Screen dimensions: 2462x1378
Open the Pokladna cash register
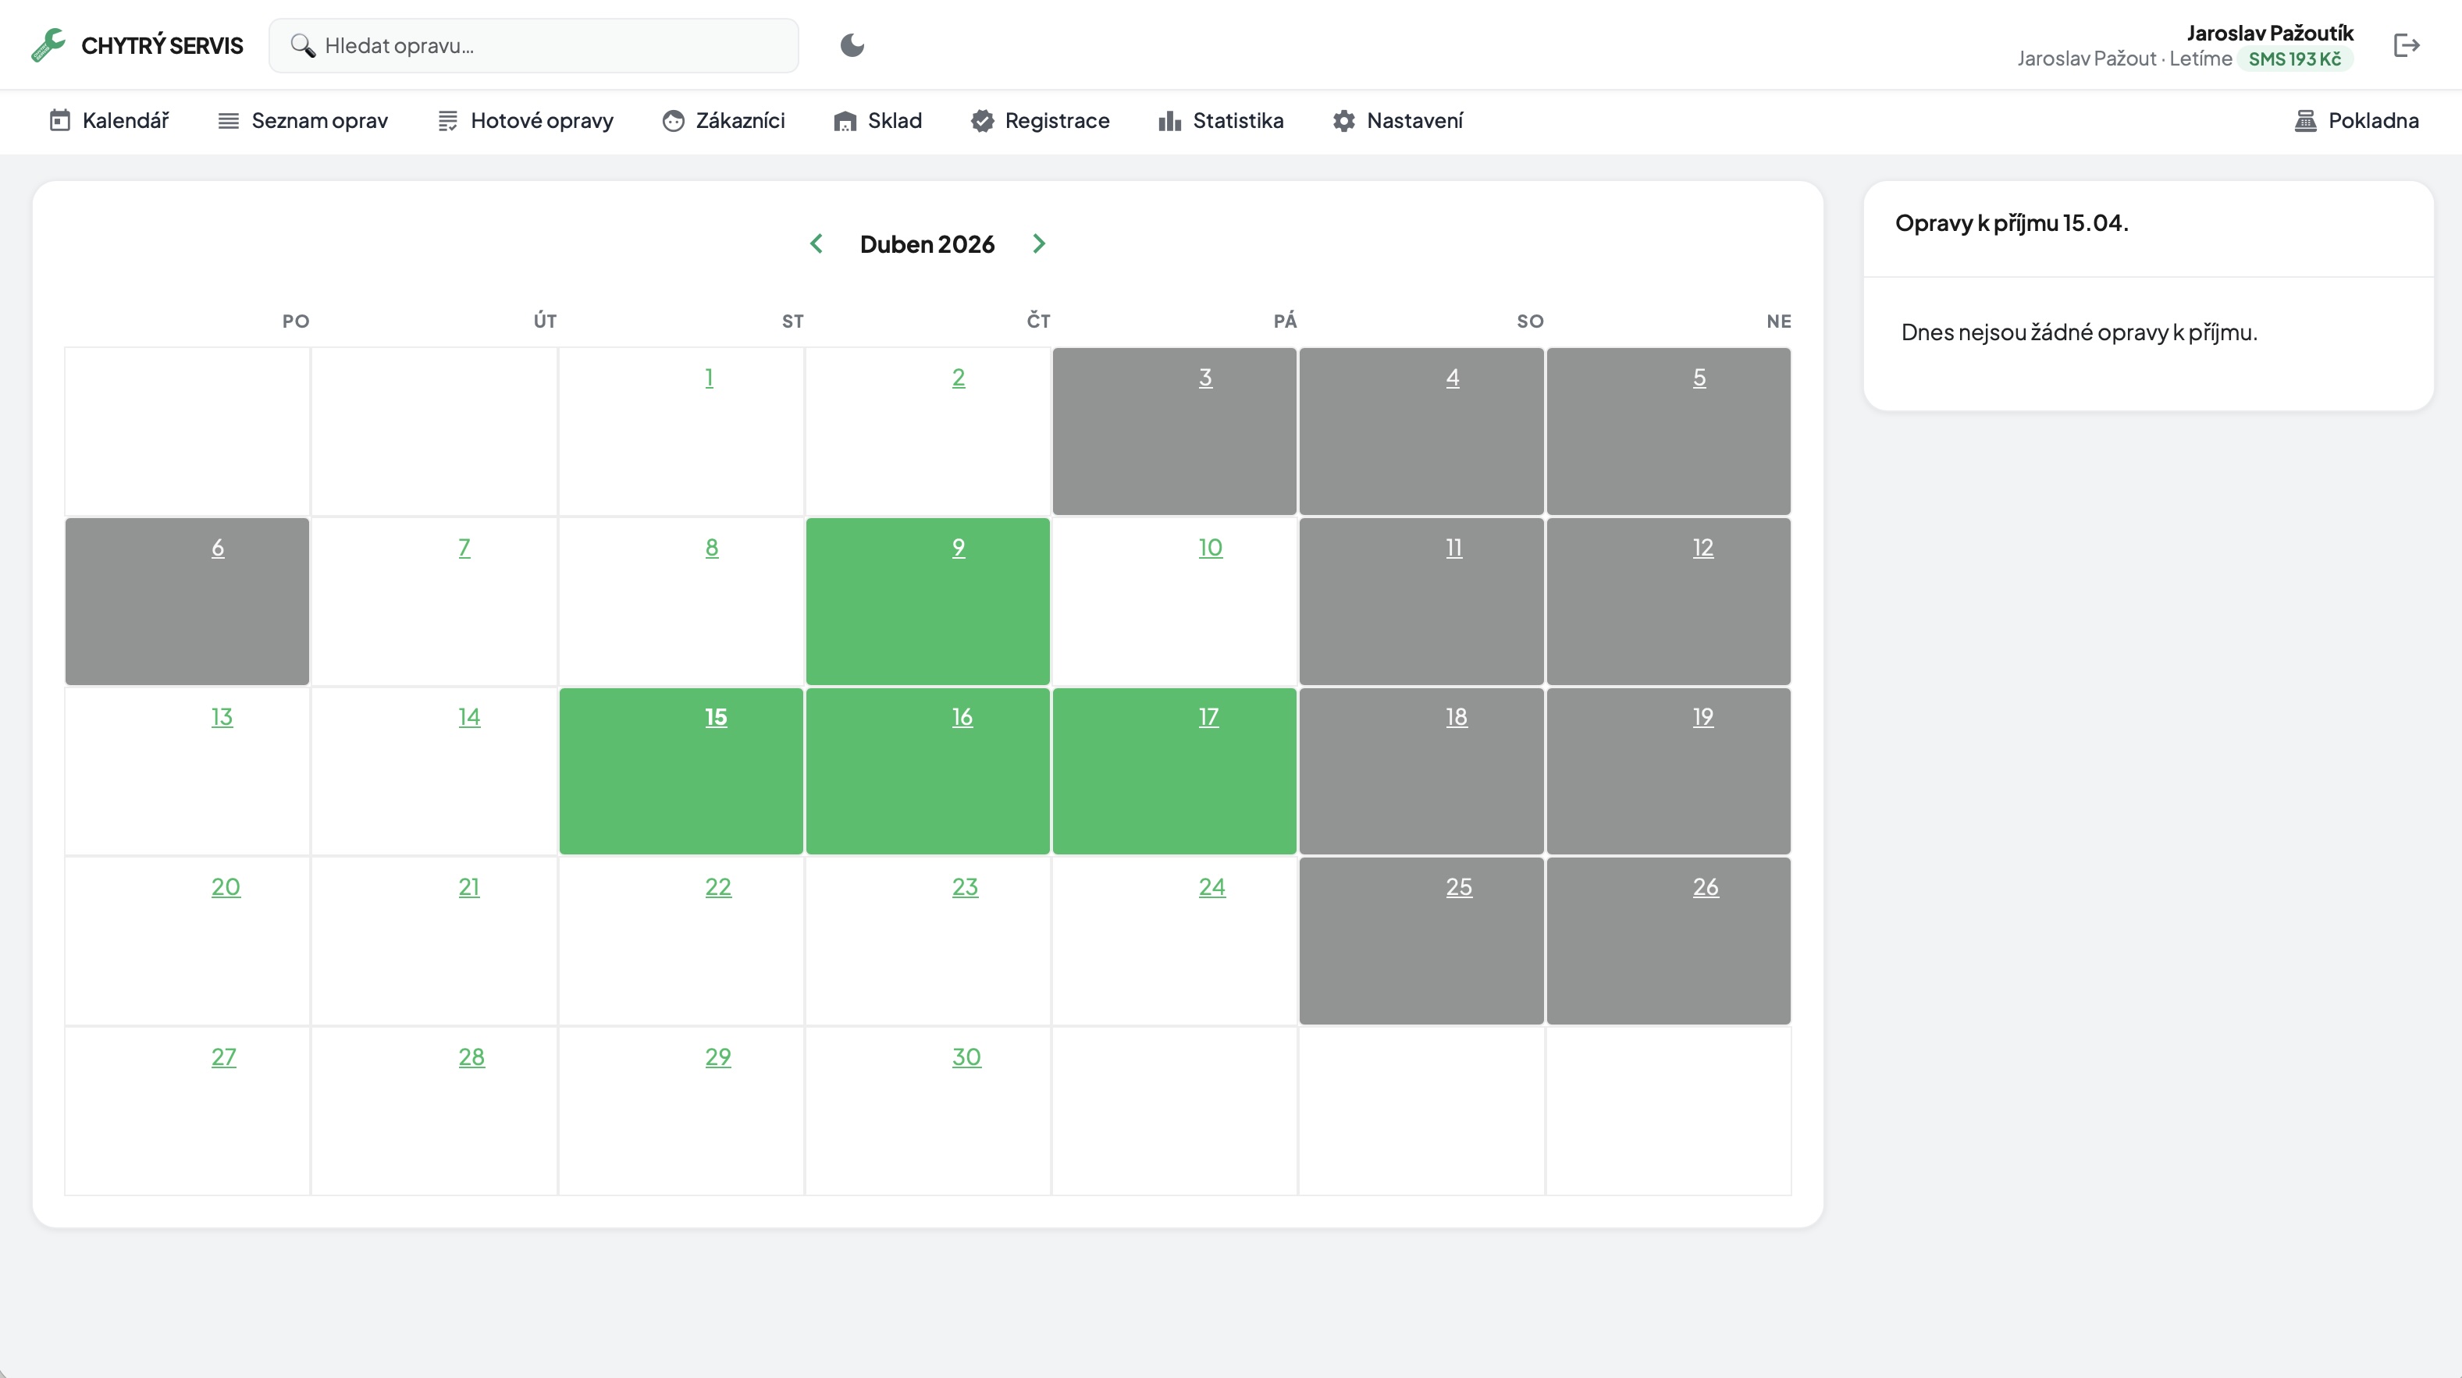tap(2356, 120)
